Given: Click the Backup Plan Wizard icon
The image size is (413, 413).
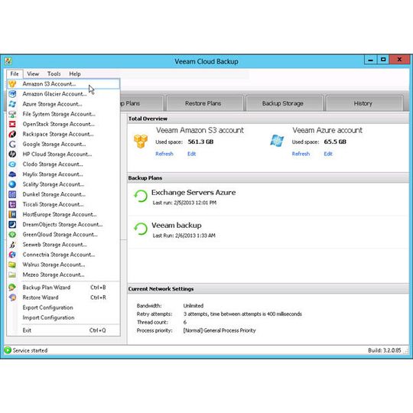Looking at the screenshot, I should (x=12, y=288).
